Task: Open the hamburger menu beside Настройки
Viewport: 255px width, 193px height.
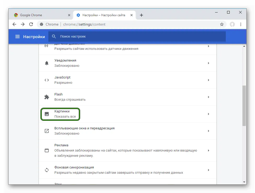Action: tap(17, 37)
